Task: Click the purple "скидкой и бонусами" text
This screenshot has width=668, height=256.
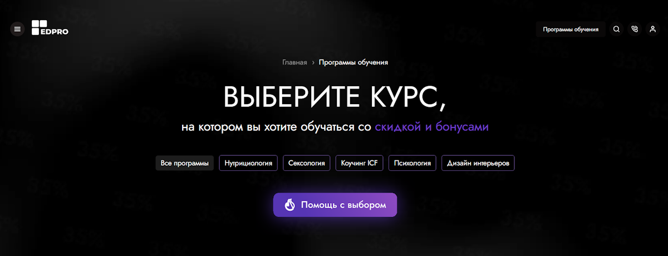Action: pyautogui.click(x=431, y=127)
